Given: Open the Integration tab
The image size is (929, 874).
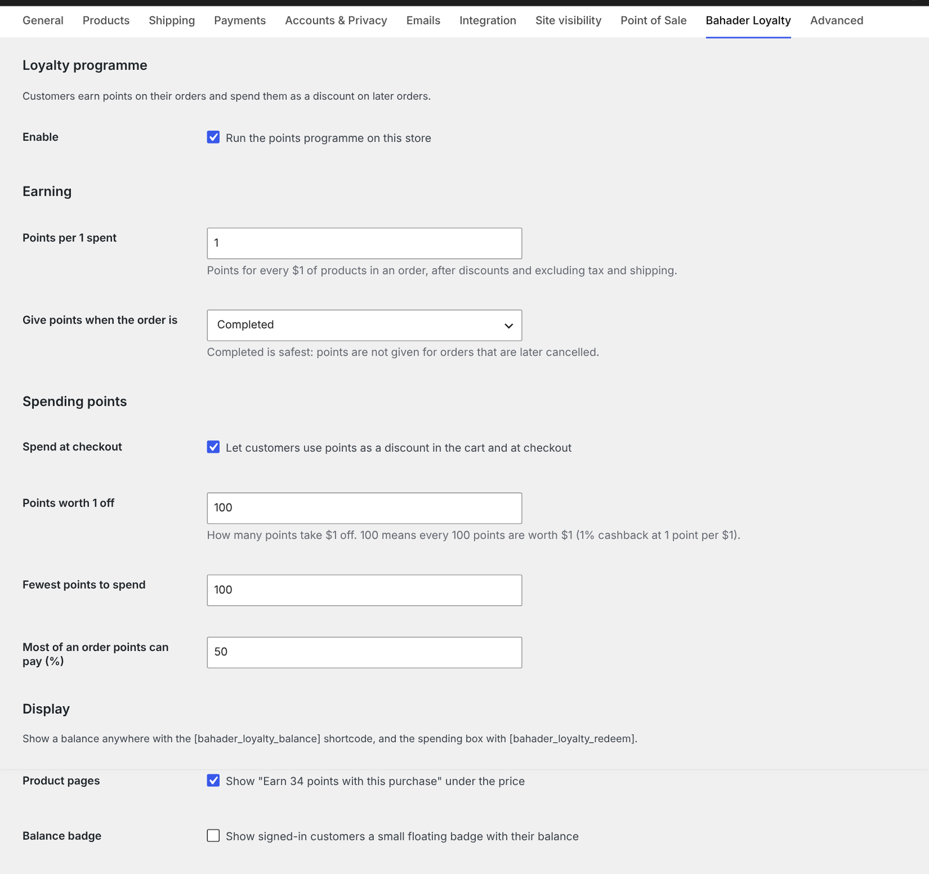Looking at the screenshot, I should (x=488, y=20).
